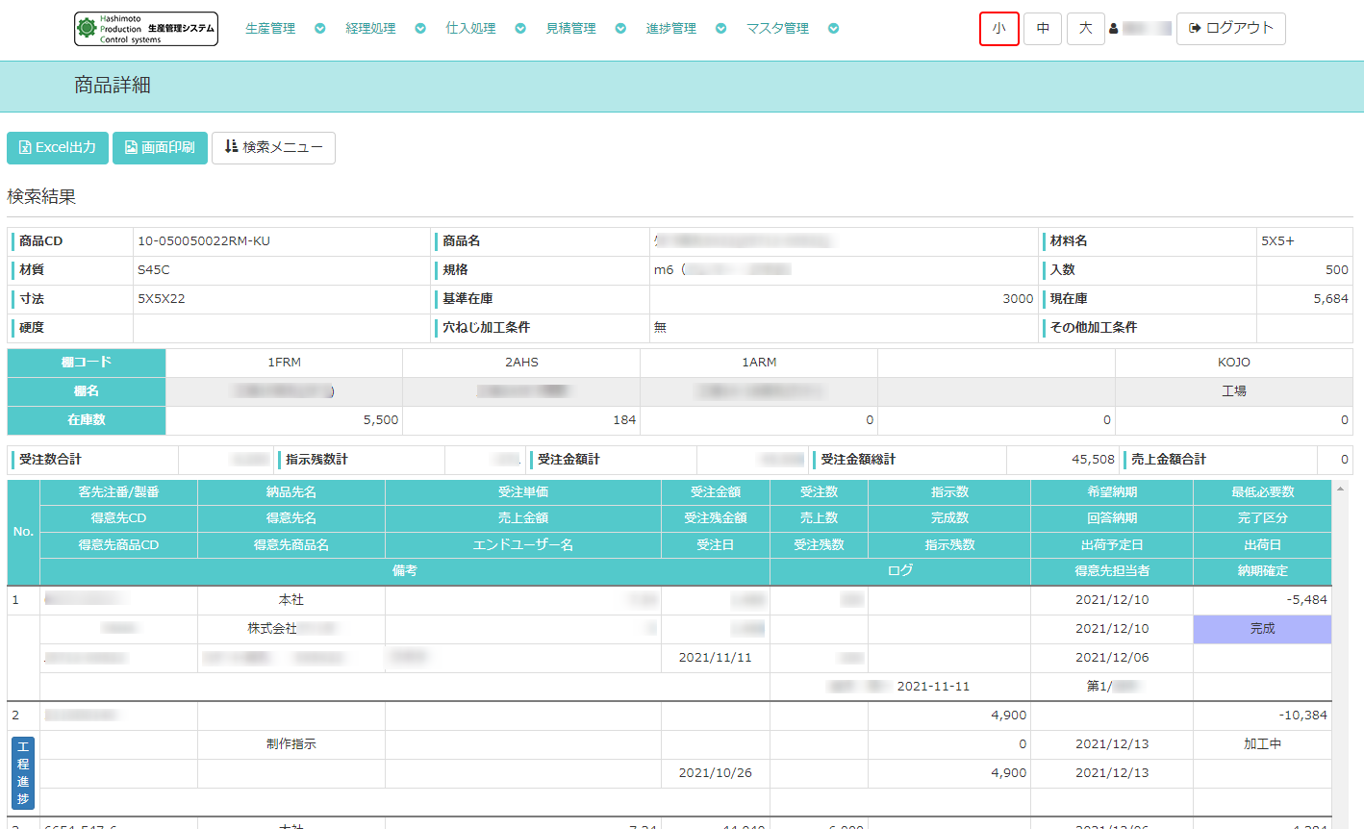
Task: Expand the 生産管理 dropdown chevron
Action: pyautogui.click(x=320, y=29)
